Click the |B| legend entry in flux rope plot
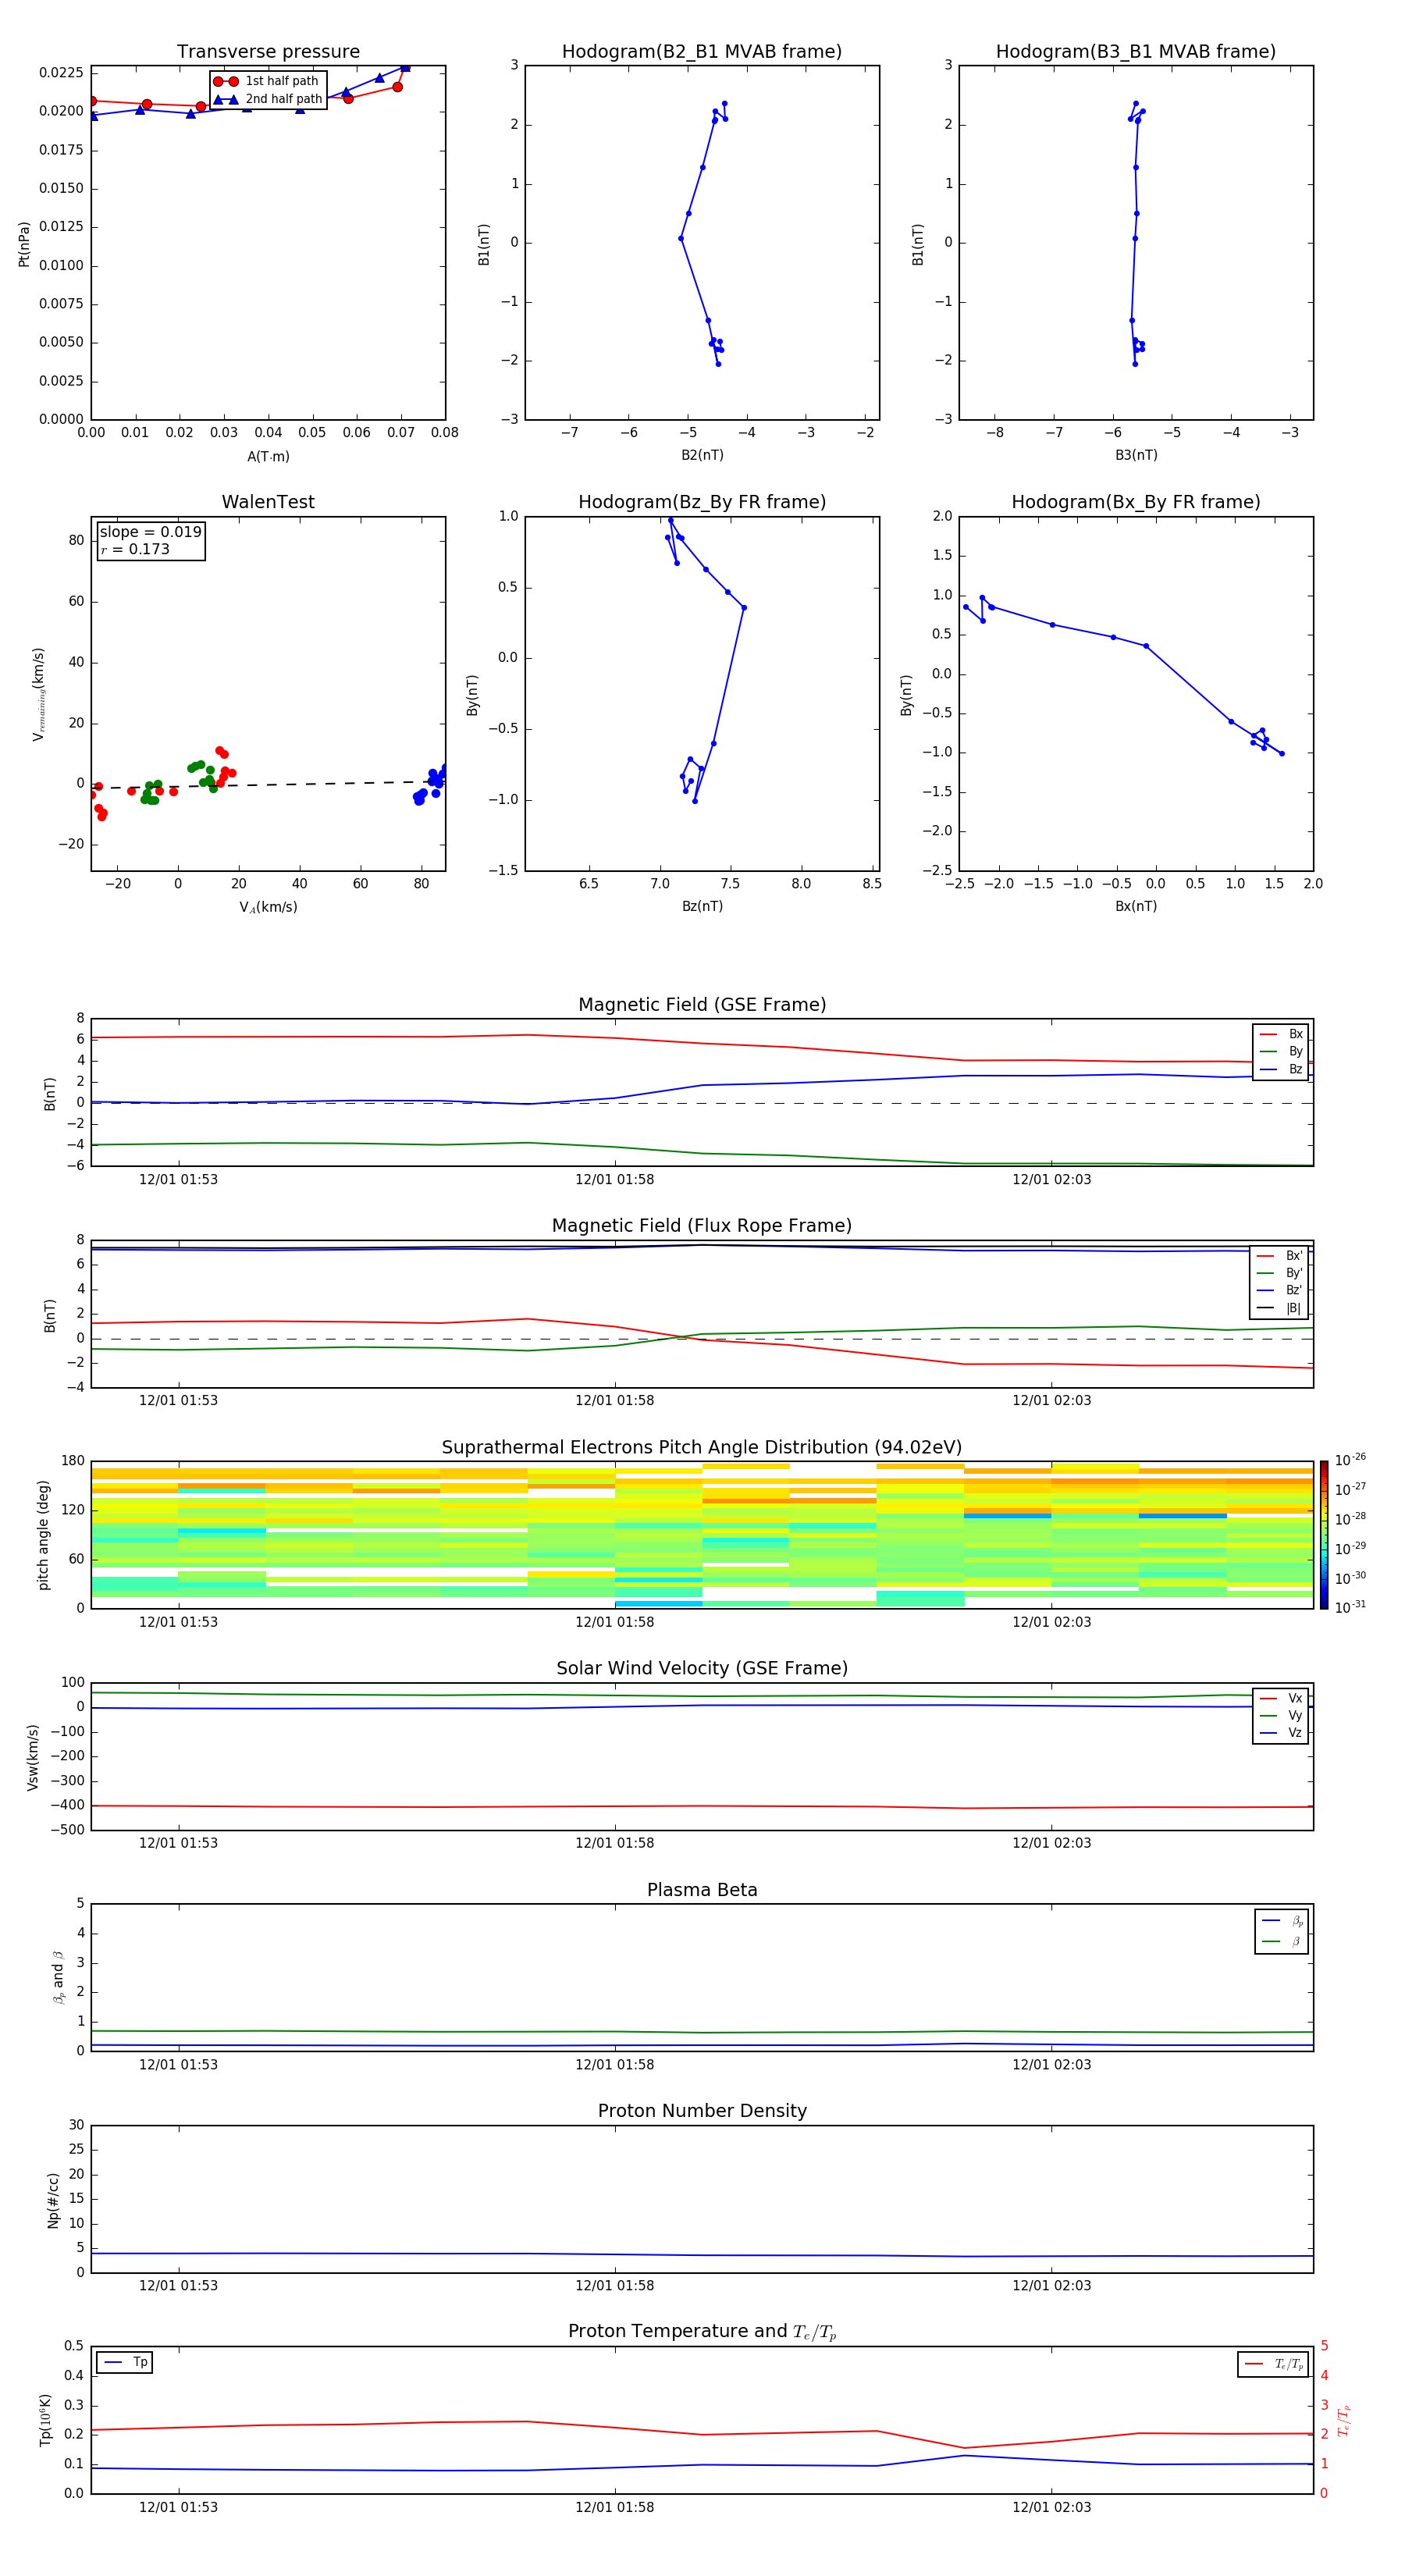1405x2576 pixels. click(x=1279, y=1308)
